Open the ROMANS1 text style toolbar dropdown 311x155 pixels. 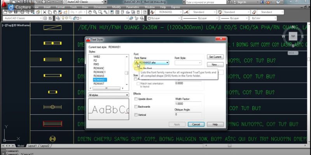point(169,12)
